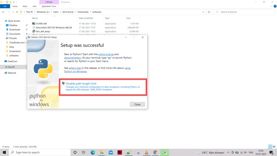Select This PC in navigation pane
The height and width of the screenshot is (156, 277).
[x=11, y=67]
